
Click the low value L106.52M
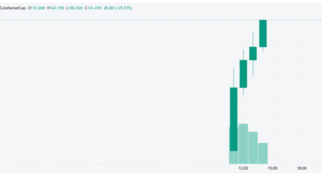coord(75,8)
